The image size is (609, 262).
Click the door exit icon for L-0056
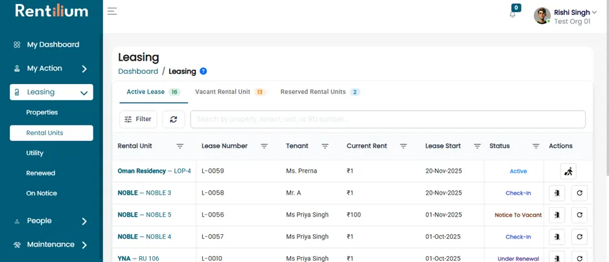click(557, 215)
